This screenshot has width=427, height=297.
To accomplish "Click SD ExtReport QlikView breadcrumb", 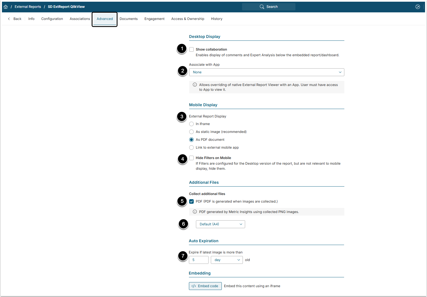I will pyautogui.click(x=66, y=7).
